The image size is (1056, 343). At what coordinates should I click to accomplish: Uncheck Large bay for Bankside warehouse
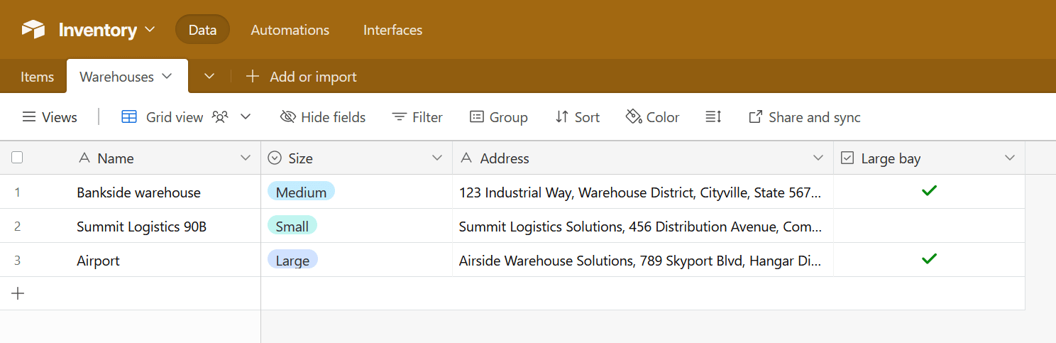click(929, 190)
